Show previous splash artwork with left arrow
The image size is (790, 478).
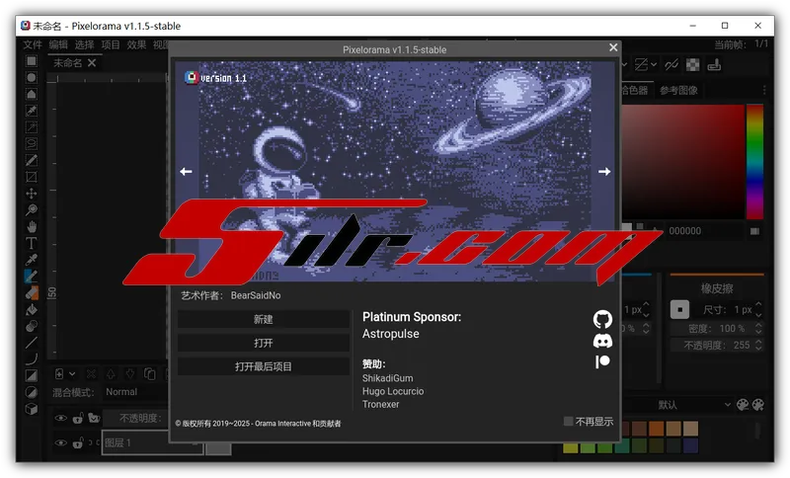(186, 171)
